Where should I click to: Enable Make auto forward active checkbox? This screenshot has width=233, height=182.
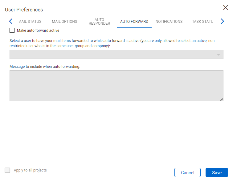coord(12,31)
